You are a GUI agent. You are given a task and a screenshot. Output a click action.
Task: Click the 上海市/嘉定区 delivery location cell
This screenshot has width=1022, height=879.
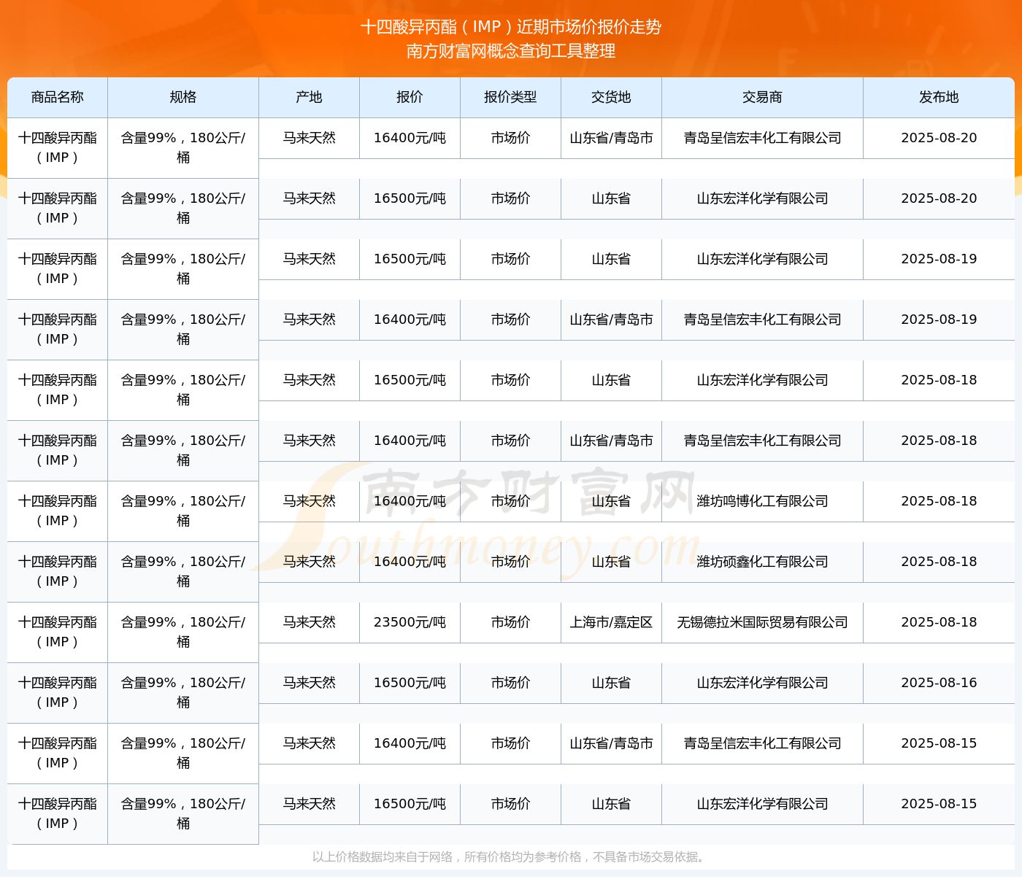[611, 622]
